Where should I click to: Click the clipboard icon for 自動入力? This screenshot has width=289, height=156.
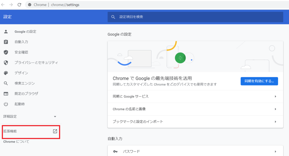coord(6,42)
